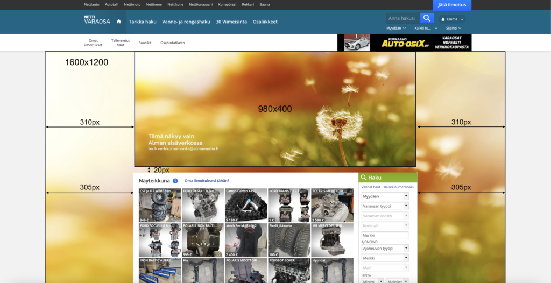Open the Peugeot Boxer listing

pos(289,270)
